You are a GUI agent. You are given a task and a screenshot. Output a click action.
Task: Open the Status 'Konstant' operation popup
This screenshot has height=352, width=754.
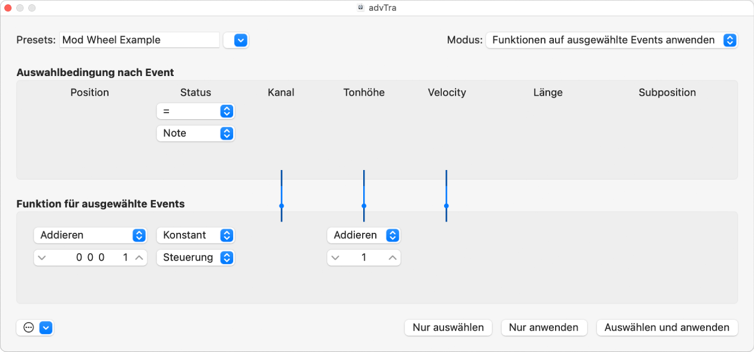[x=195, y=235]
